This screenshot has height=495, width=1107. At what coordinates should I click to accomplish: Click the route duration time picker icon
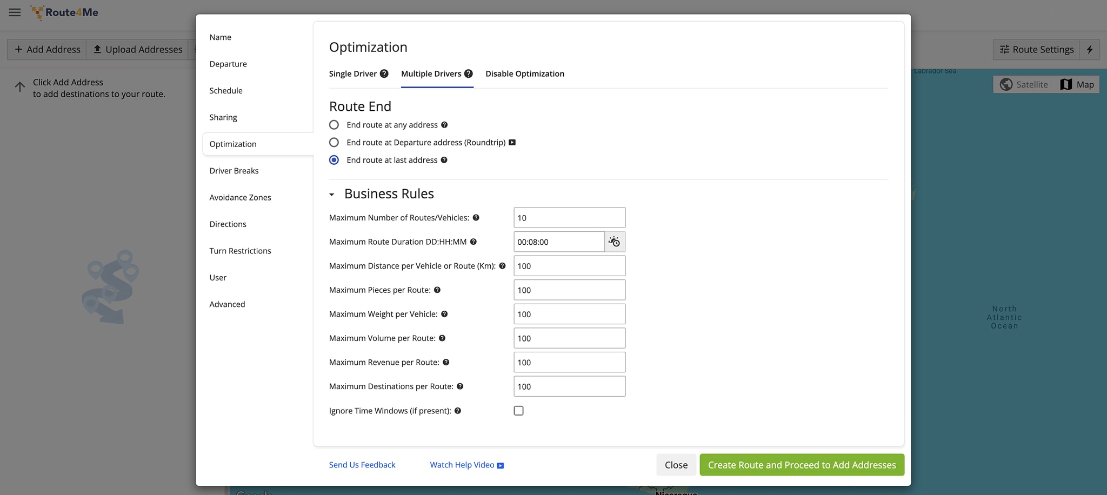click(615, 242)
